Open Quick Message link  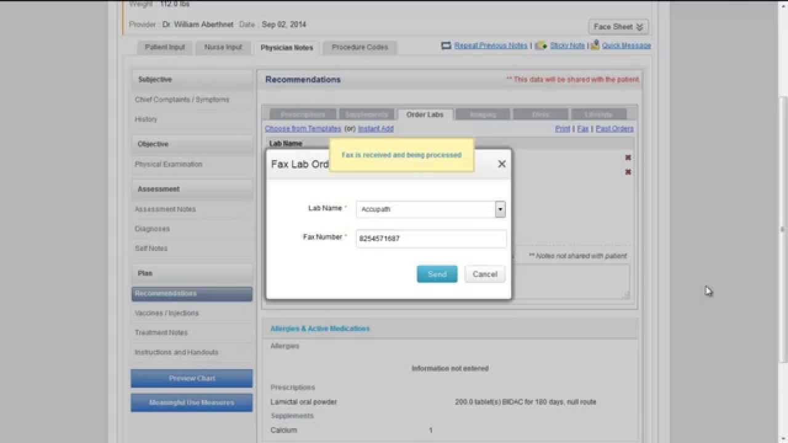pyautogui.click(x=626, y=46)
